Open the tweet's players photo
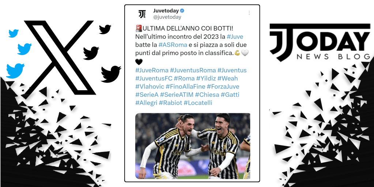The width and height of the screenshot is (374, 187). (x=193, y=146)
